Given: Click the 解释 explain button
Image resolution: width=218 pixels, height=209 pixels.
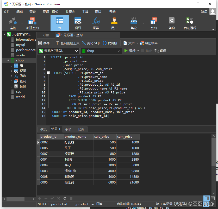Looking at the screenshot, I should coord(160,51).
